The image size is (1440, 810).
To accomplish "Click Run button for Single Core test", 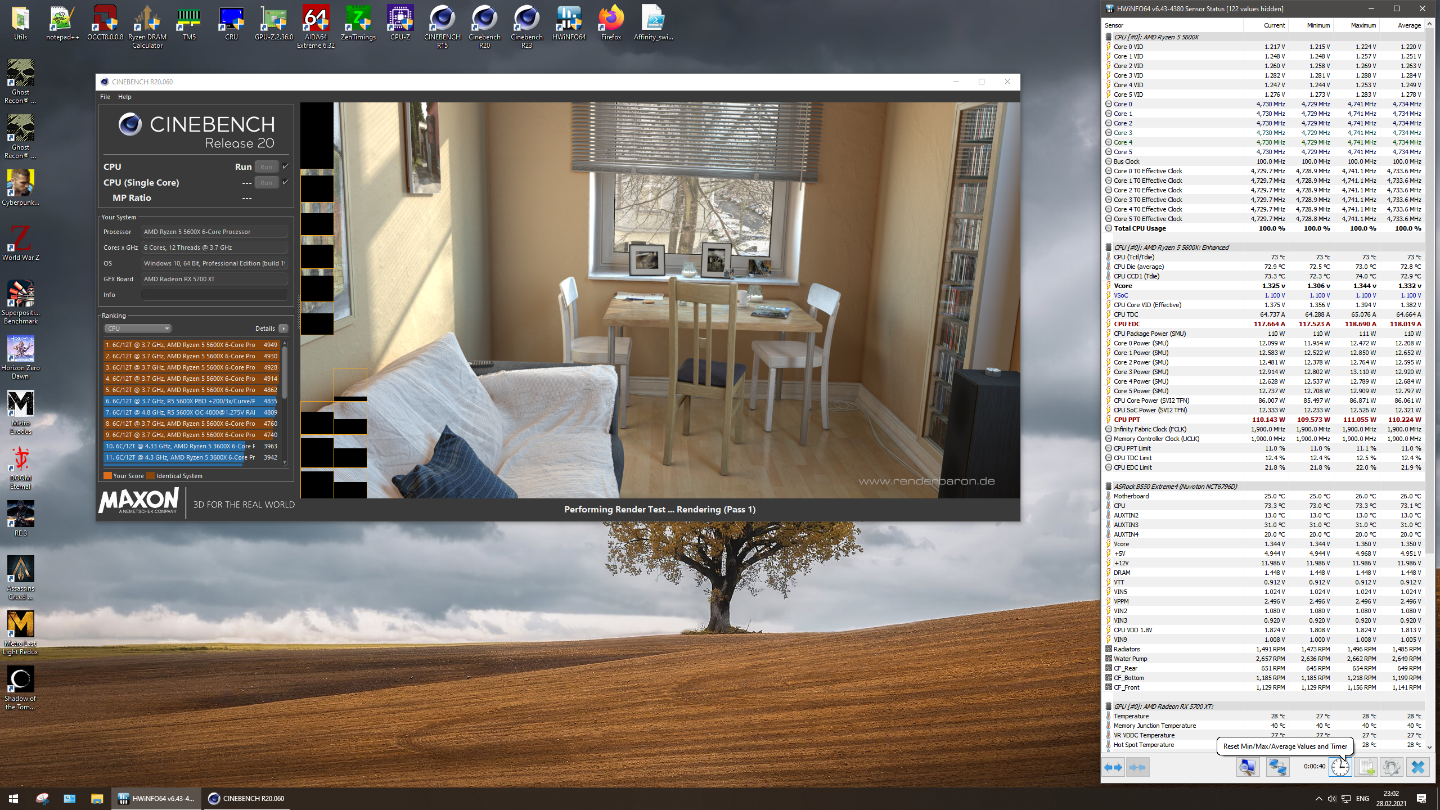I will 266,183.
